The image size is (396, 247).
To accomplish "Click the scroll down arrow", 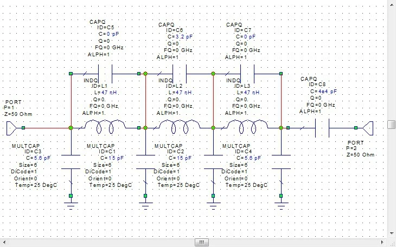I will point(392,233).
